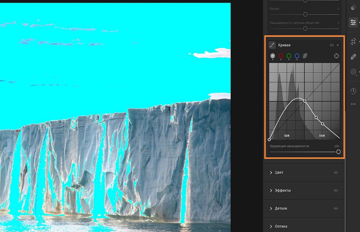Click the glacier photo in the canvas
The width and height of the screenshot is (360, 232).
click(x=115, y=117)
